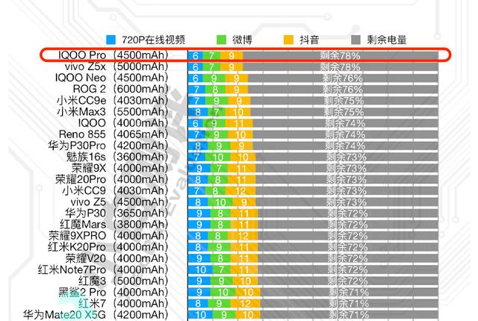Click the Reno 855 (4065mAh) row label

pyautogui.click(x=114, y=134)
